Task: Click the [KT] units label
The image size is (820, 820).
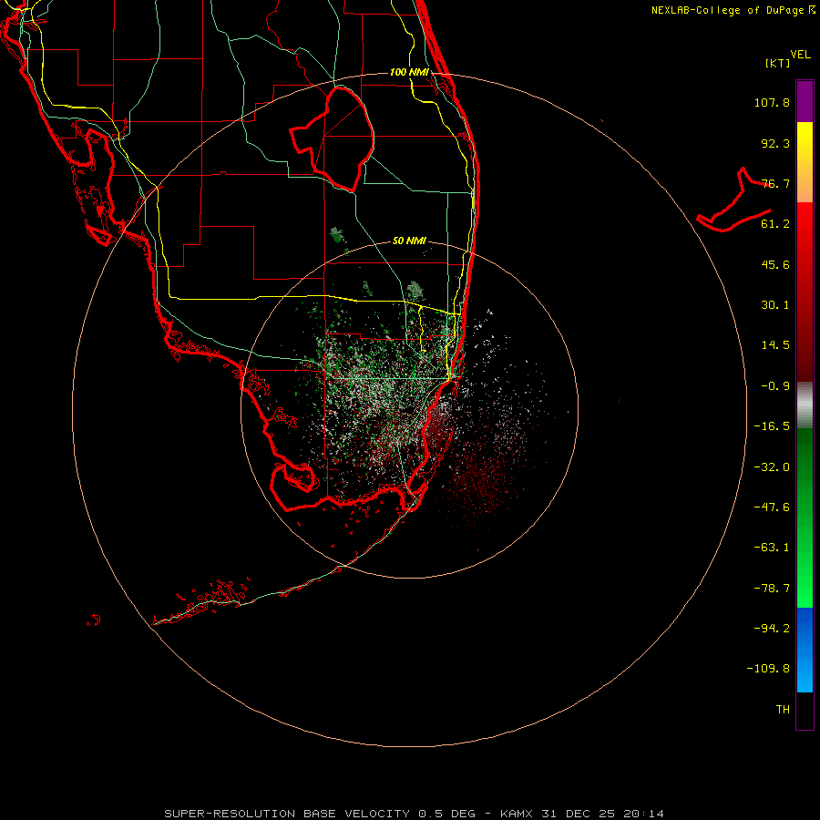Action: coord(778,63)
